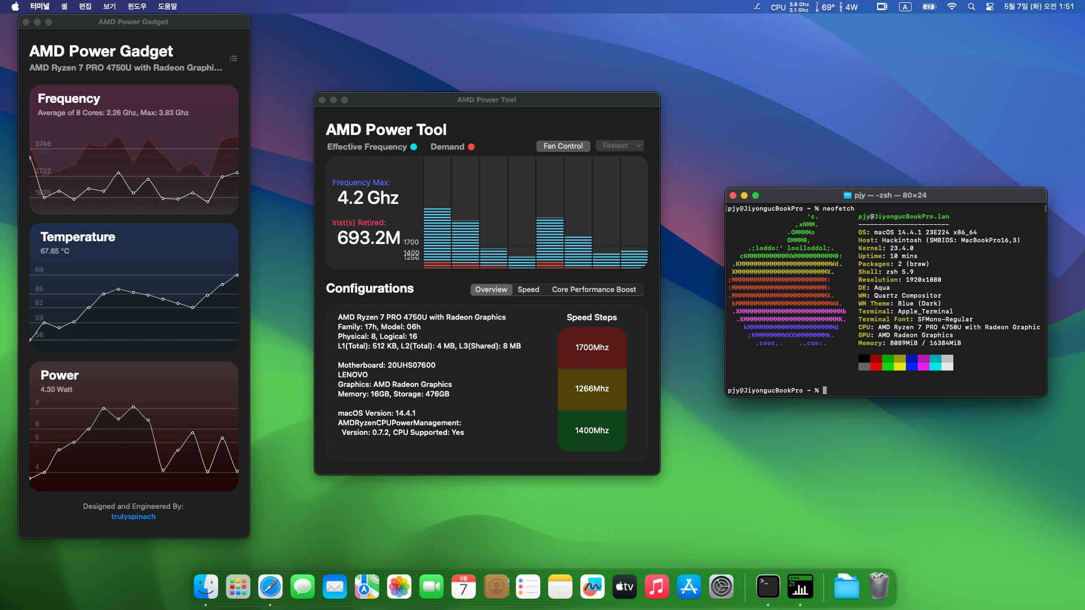The width and height of the screenshot is (1085, 610).
Task: Click the Frequency graph card
Action: coord(134,150)
